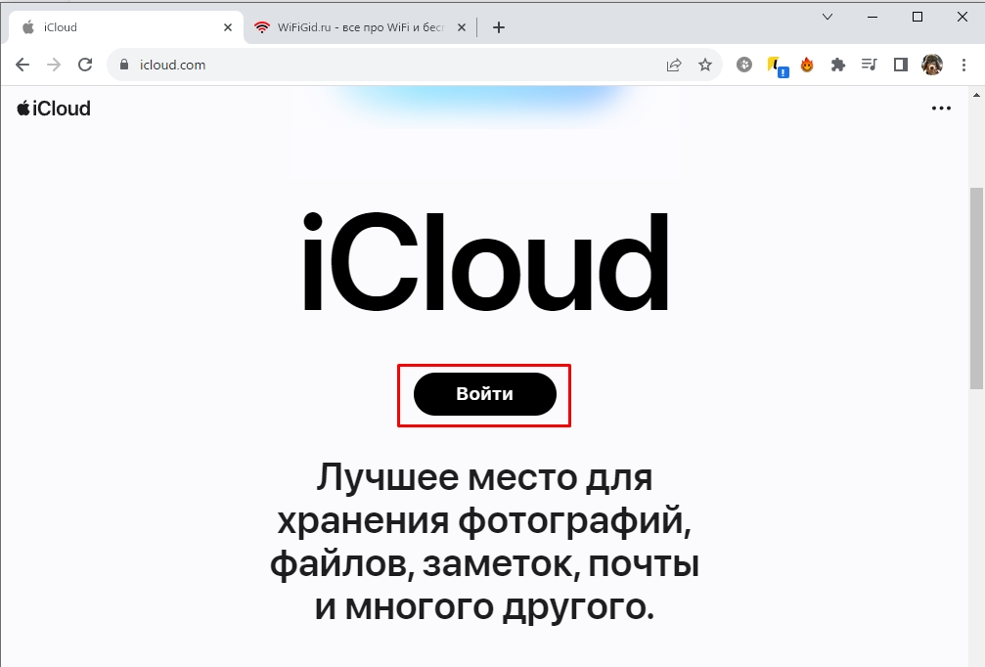Viewport: 985px width, 667px height.
Task: Open a new browser tab
Action: coord(499,27)
